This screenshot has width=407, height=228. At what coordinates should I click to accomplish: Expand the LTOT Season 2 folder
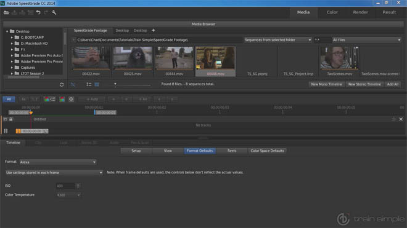click(x=12, y=73)
